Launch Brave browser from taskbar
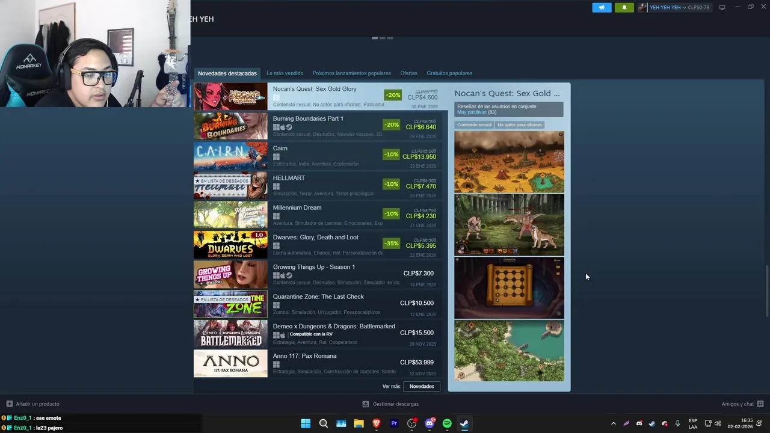The height and width of the screenshot is (433, 770). point(377,423)
